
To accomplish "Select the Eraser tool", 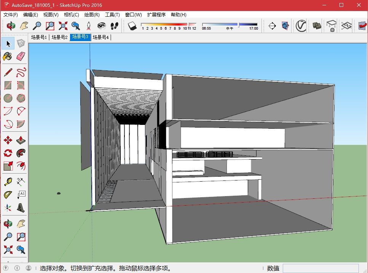I will click(21, 57).
